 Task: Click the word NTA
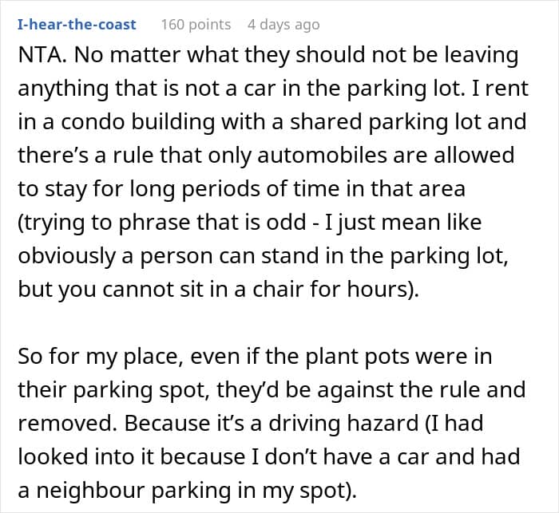point(39,57)
